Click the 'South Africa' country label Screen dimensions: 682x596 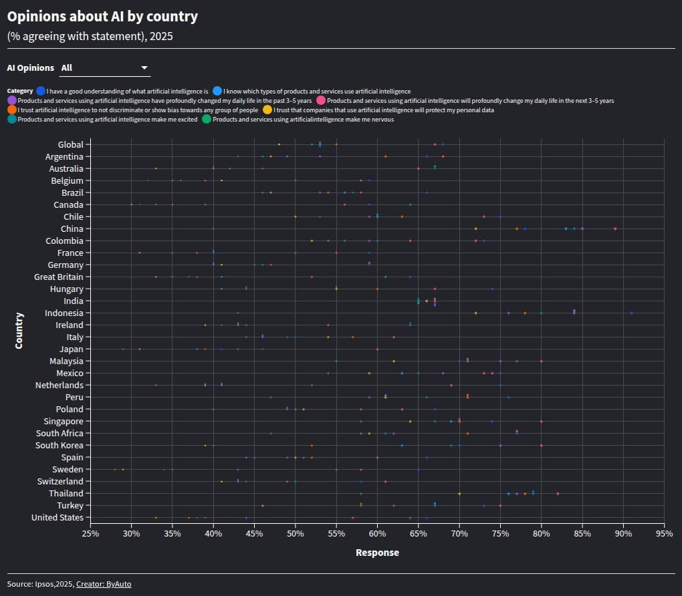60,433
